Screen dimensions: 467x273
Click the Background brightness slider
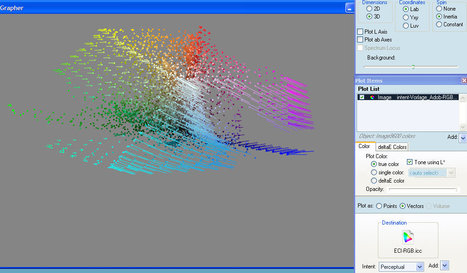[x=413, y=67]
